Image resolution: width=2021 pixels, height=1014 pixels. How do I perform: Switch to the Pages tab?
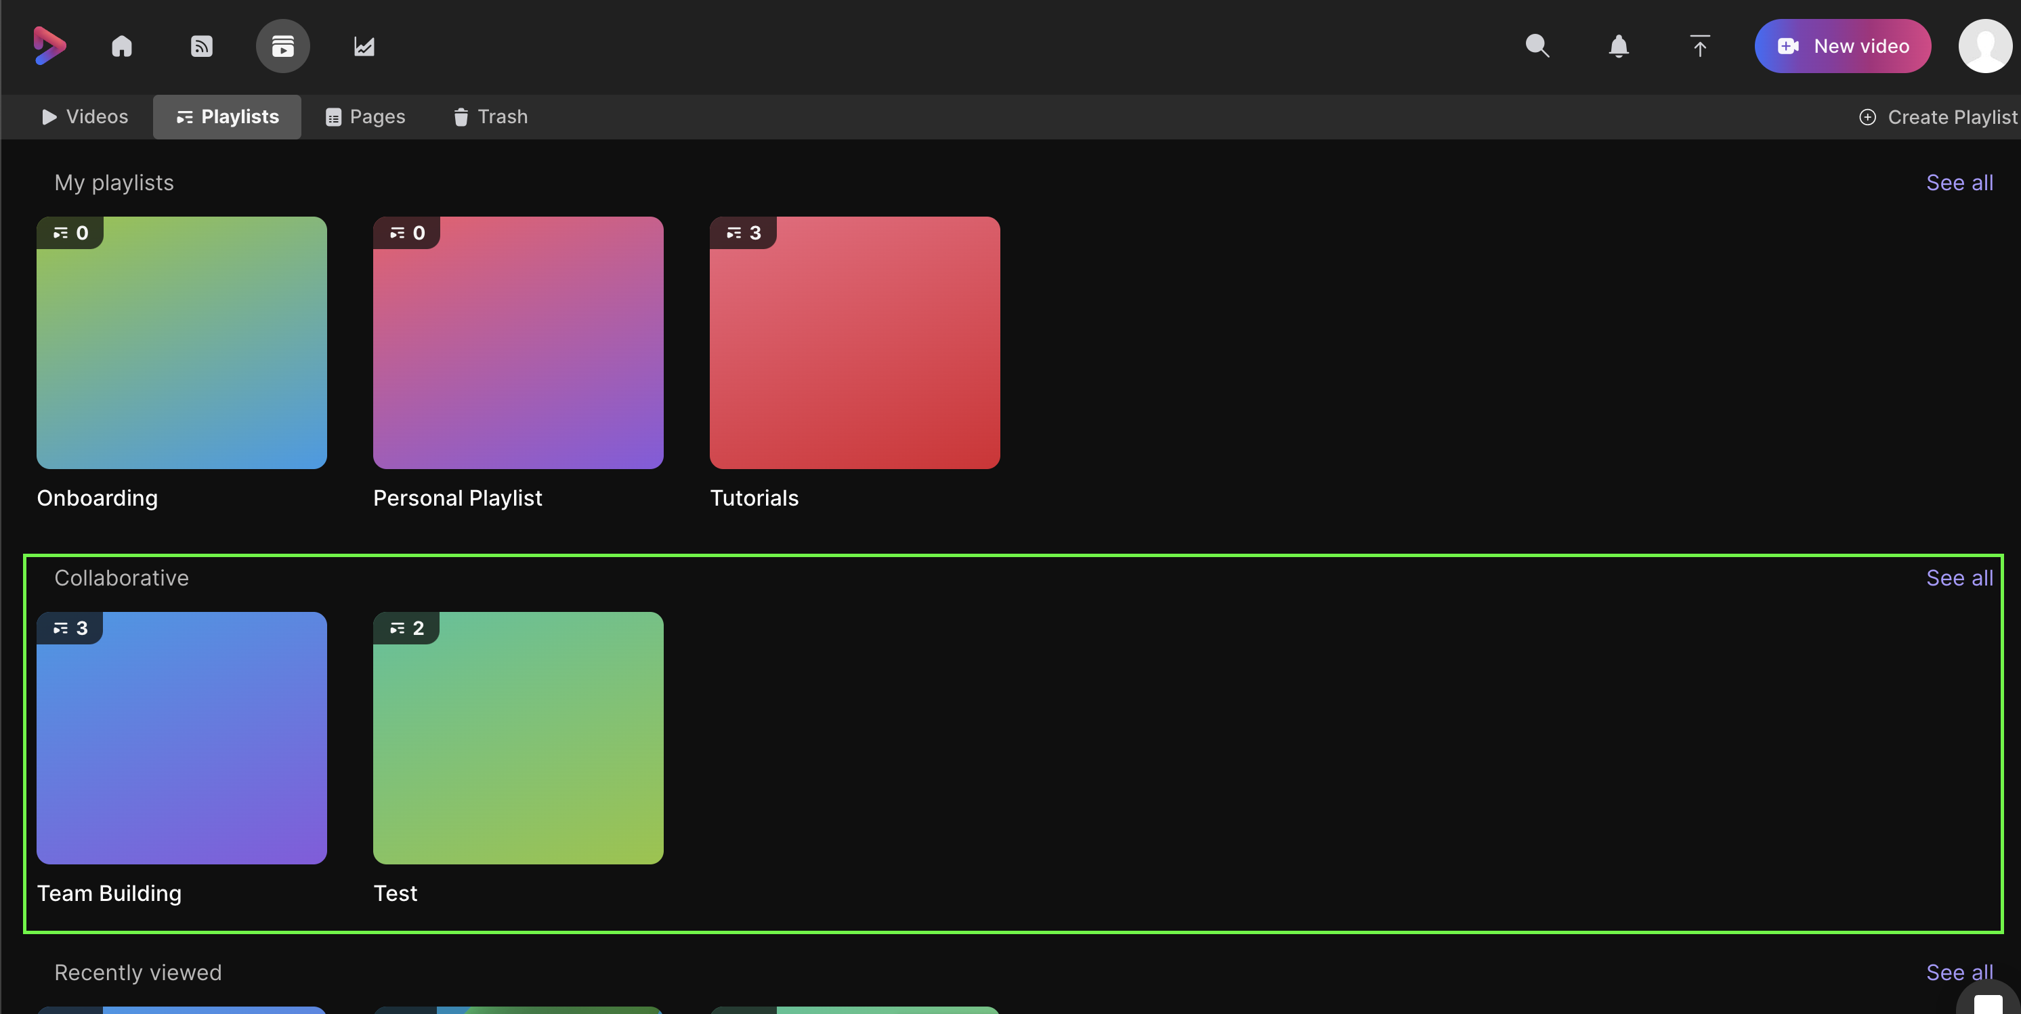(x=365, y=117)
